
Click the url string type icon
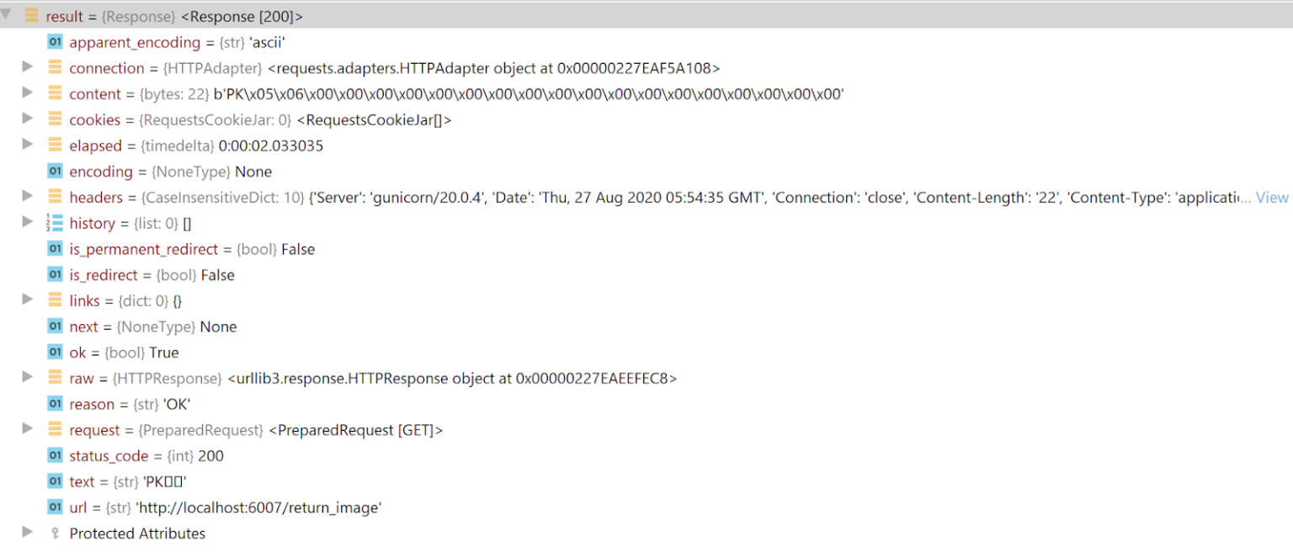point(55,507)
